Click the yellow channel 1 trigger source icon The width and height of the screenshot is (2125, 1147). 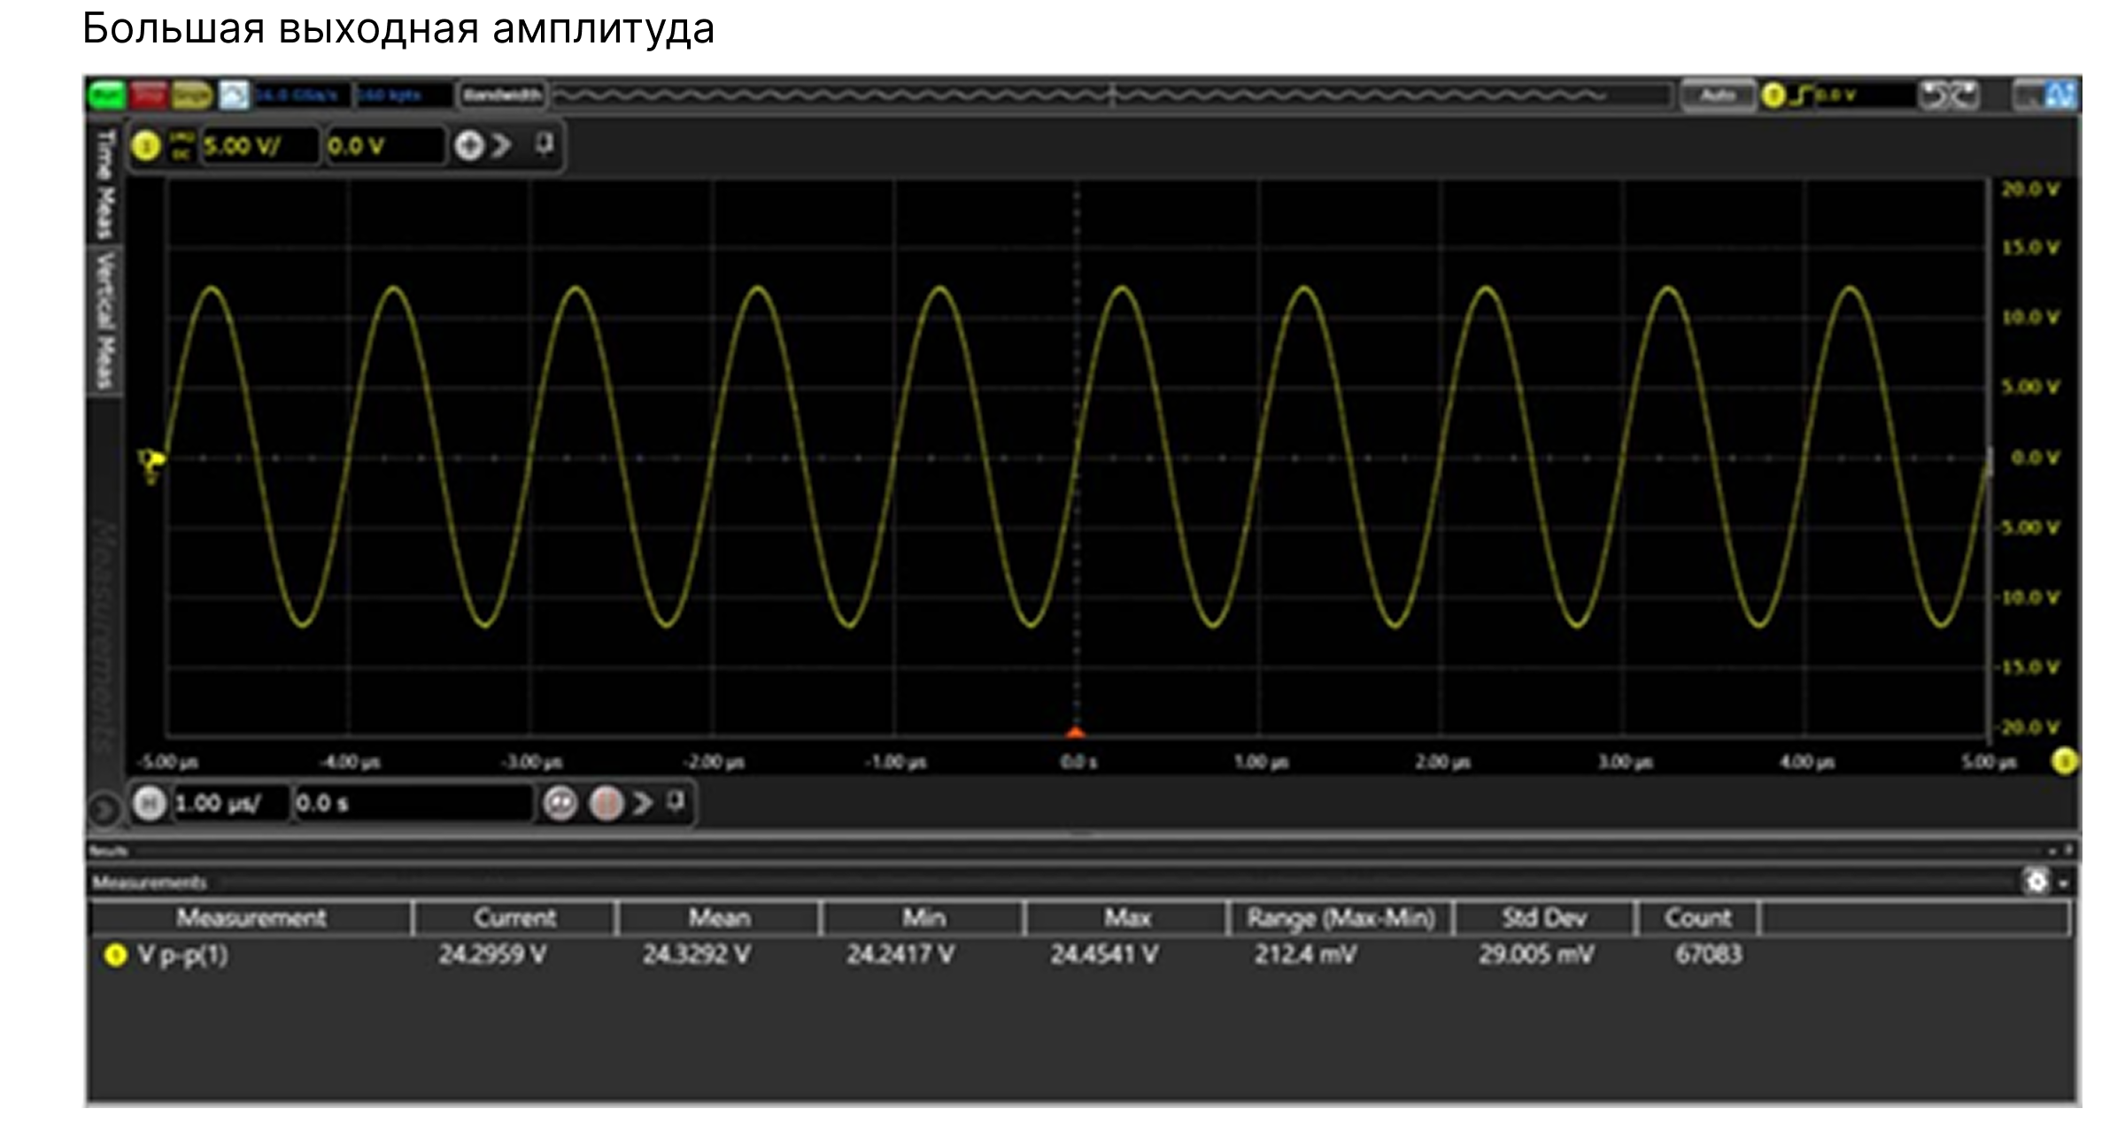click(1773, 96)
